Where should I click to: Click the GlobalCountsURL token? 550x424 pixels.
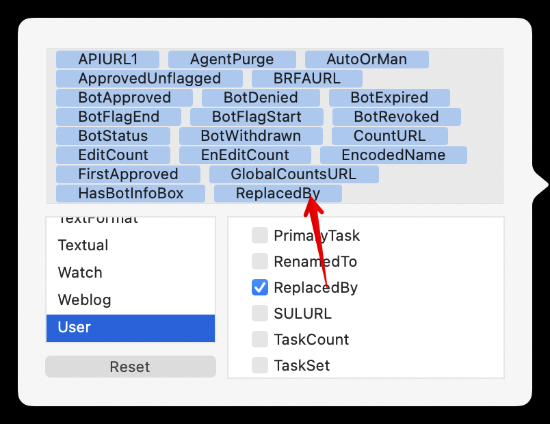[x=294, y=174]
